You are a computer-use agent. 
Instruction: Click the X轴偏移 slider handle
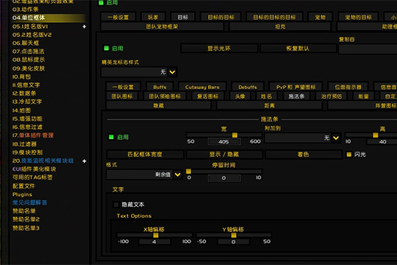(156, 236)
